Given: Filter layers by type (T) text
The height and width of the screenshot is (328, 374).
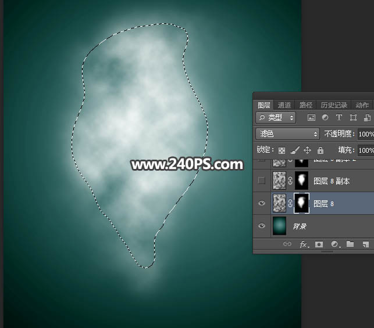Looking at the screenshot, I should (339, 117).
